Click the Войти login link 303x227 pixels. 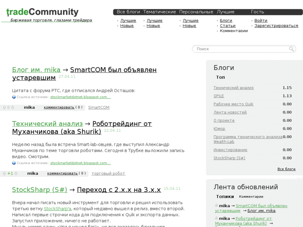[261, 20]
